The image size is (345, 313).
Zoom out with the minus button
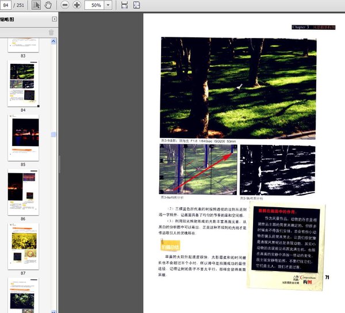(x=64, y=5)
